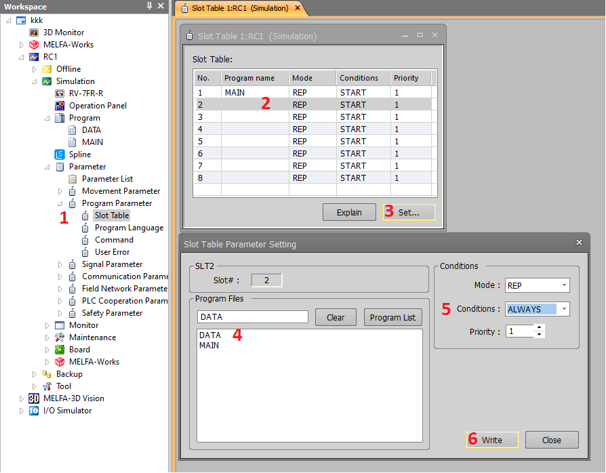Select MAIN in the program files list
606x473 pixels.
(209, 346)
